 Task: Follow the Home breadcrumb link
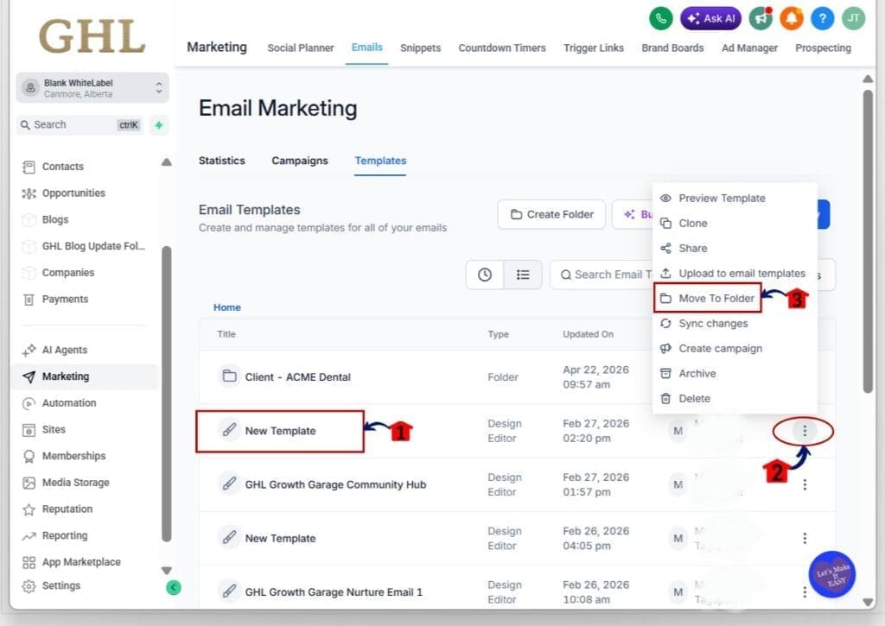227,307
